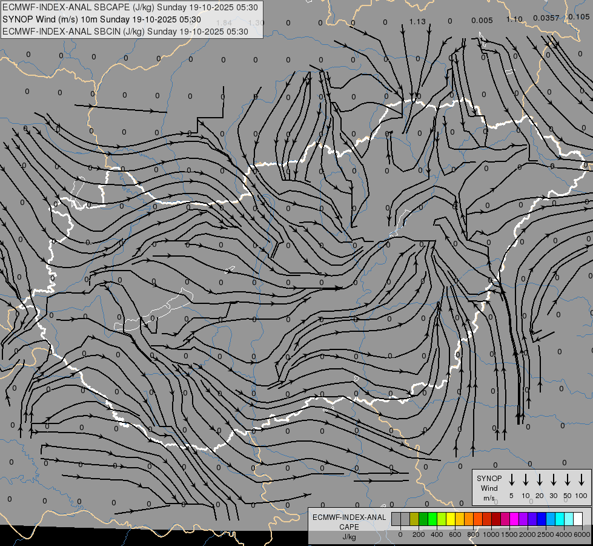593x546 pixels.
Task: Click the 200 tick label on CAPE scale
Action: pos(419,534)
